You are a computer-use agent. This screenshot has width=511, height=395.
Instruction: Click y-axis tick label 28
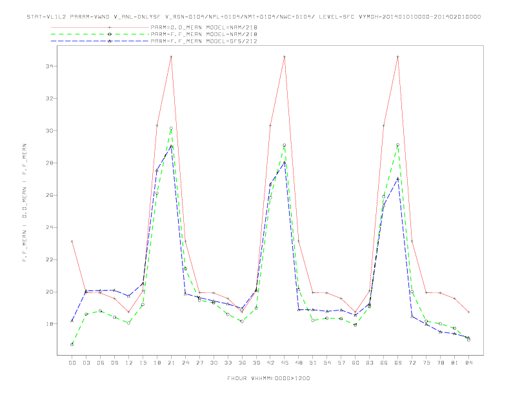coord(50,163)
